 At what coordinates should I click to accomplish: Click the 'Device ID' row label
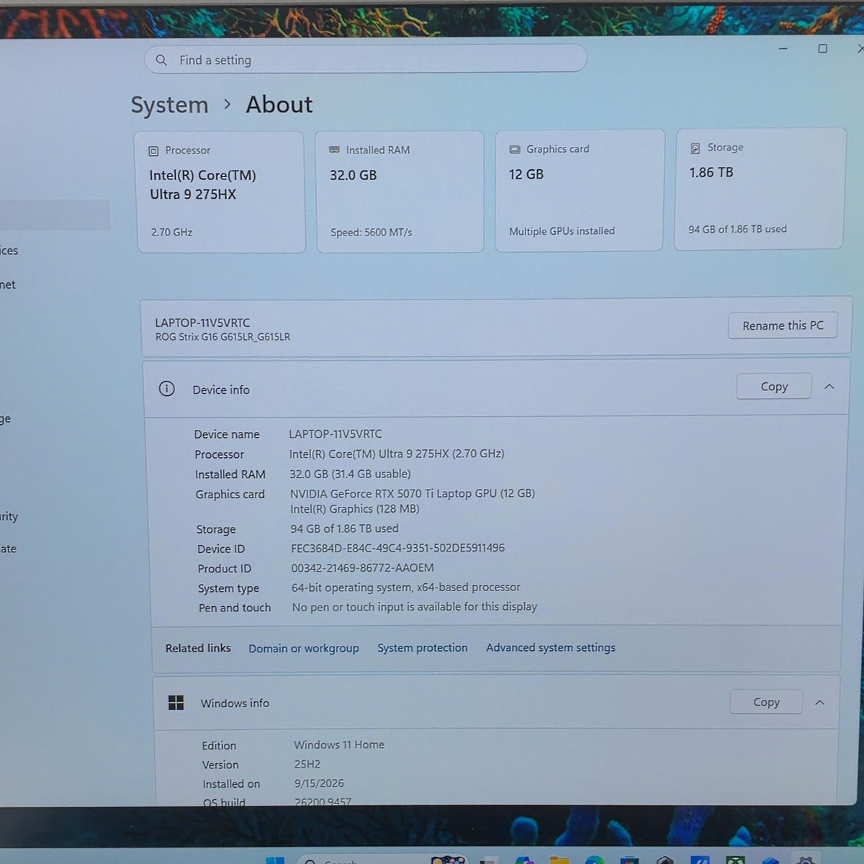(x=221, y=549)
